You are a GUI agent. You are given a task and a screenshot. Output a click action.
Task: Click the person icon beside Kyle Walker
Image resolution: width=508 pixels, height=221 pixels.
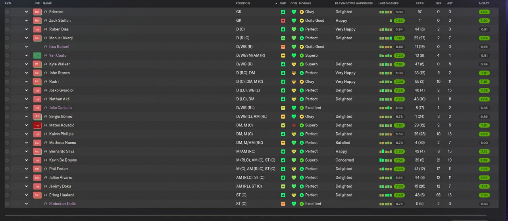46,64
